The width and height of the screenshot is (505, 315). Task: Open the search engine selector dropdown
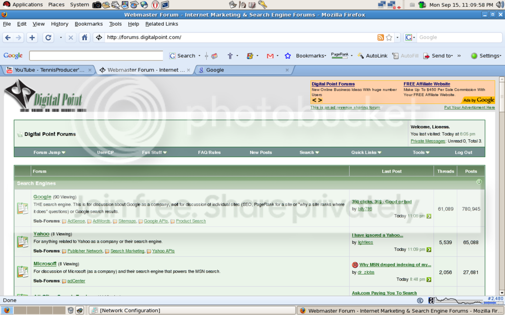coord(410,37)
